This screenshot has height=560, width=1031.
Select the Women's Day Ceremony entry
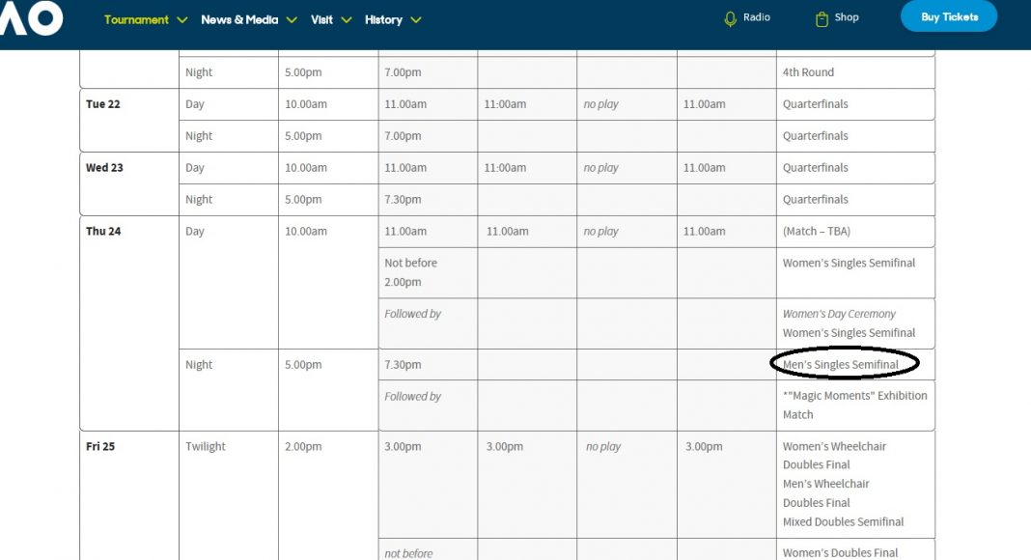(x=839, y=314)
